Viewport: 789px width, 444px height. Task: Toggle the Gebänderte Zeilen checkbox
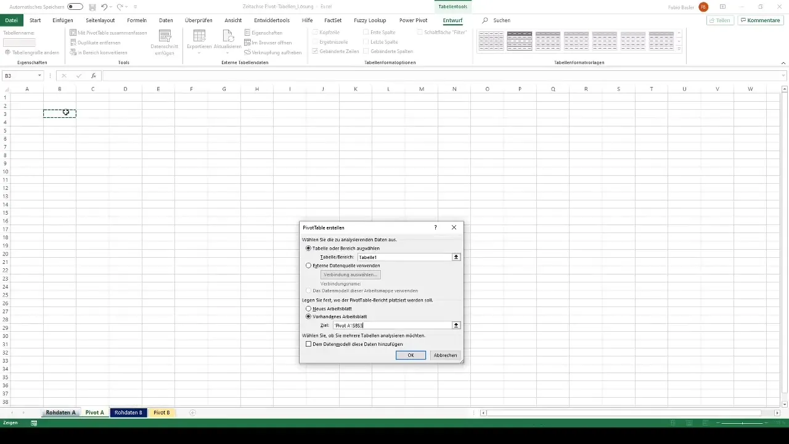pyautogui.click(x=316, y=51)
